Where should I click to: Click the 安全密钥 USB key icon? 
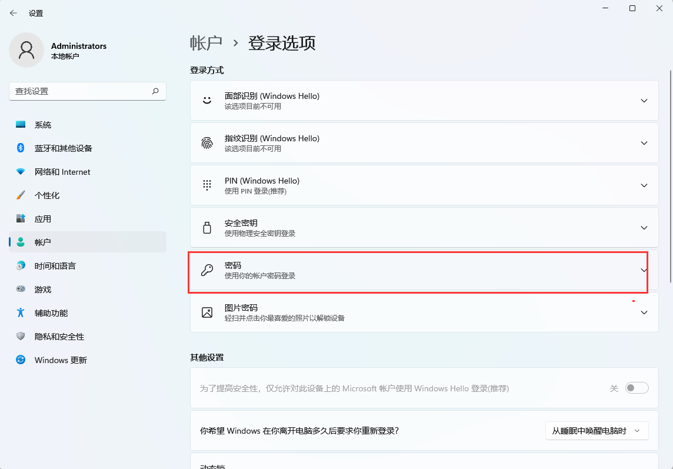[x=206, y=227]
